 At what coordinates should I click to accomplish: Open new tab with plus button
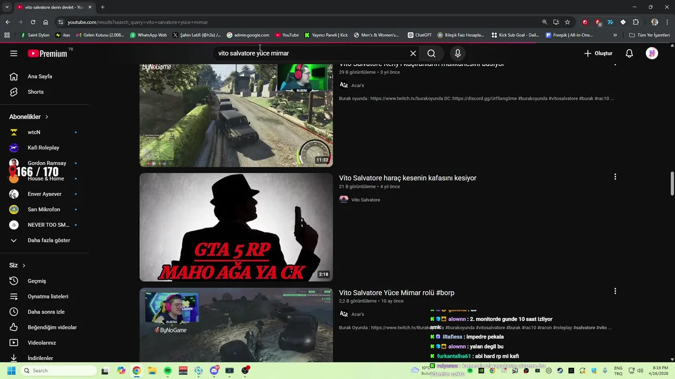(x=102, y=7)
